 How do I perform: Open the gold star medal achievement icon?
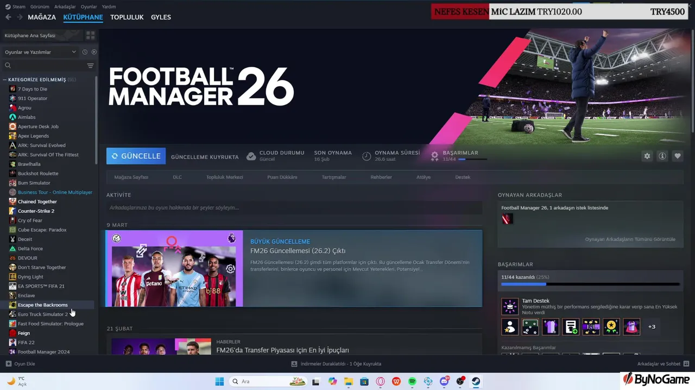click(611, 327)
